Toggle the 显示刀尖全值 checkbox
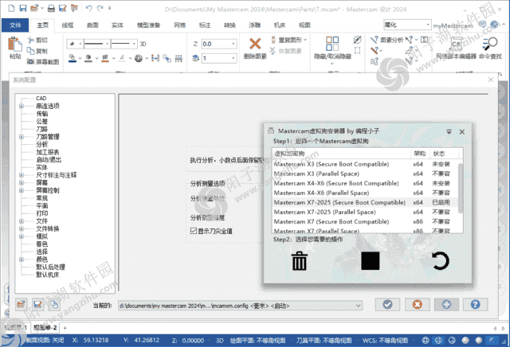Viewport: 510px width, 347px height. coord(194,231)
